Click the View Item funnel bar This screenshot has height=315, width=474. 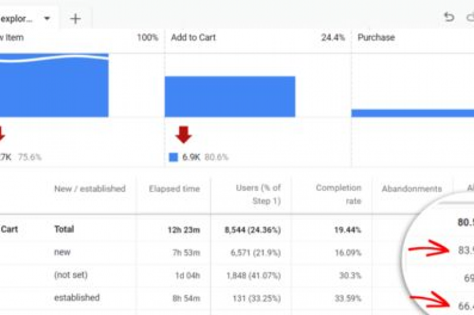click(x=54, y=85)
